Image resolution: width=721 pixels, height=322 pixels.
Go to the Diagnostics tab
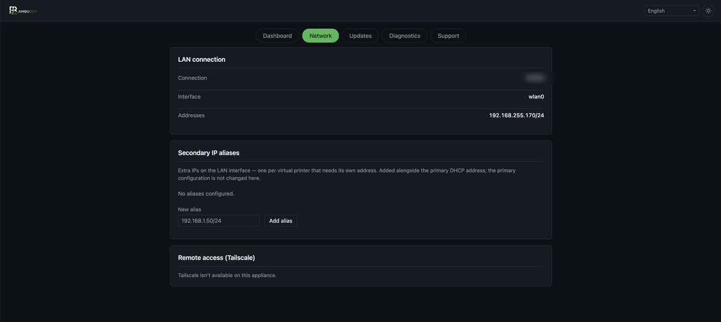click(405, 35)
